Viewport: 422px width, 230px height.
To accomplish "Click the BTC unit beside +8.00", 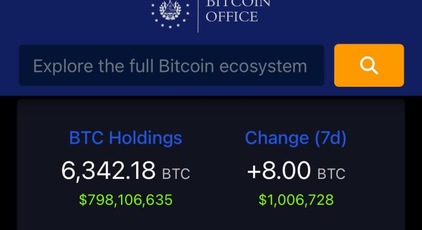I will [x=331, y=173].
